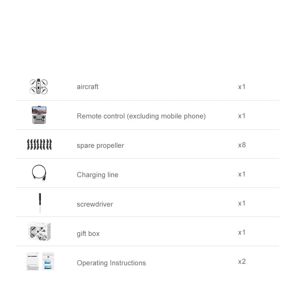Click the x1 quantity beside aircraft
The width and height of the screenshot is (295, 295).
242,87
